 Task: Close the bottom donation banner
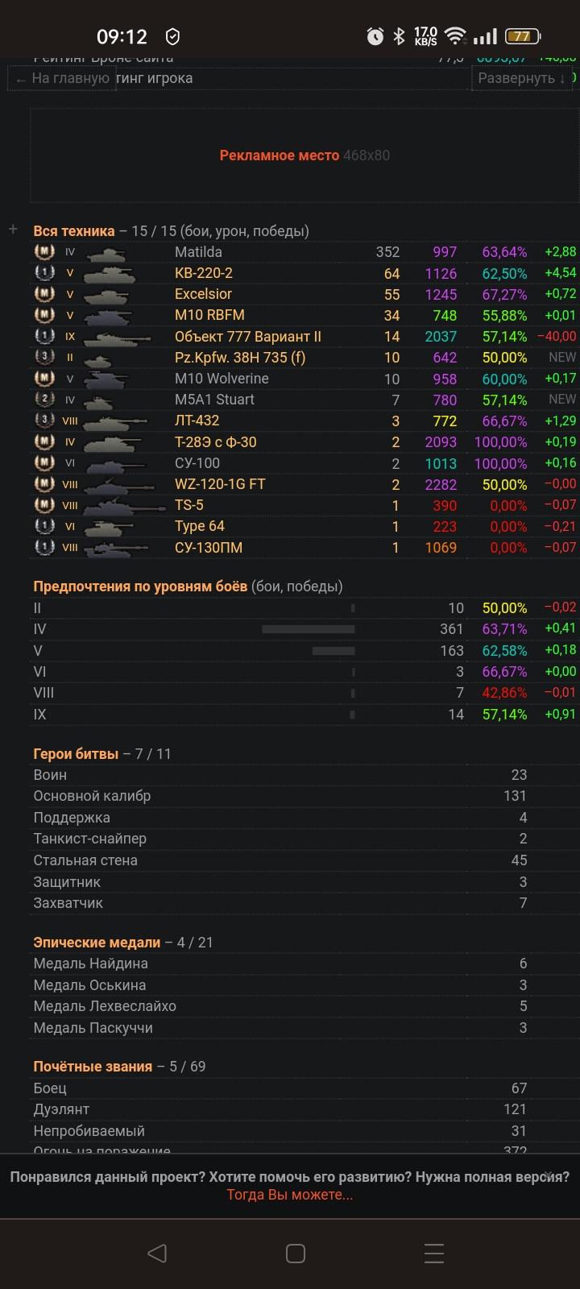[549, 1175]
